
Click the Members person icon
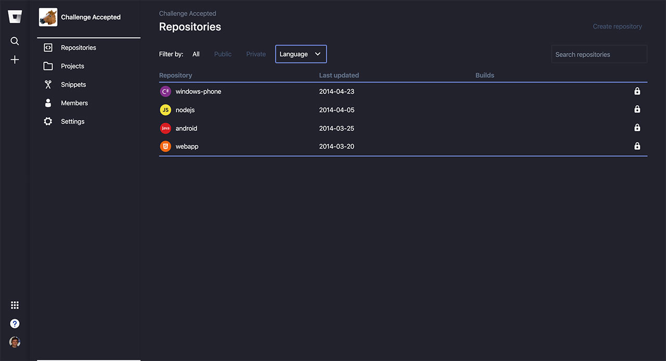point(48,102)
